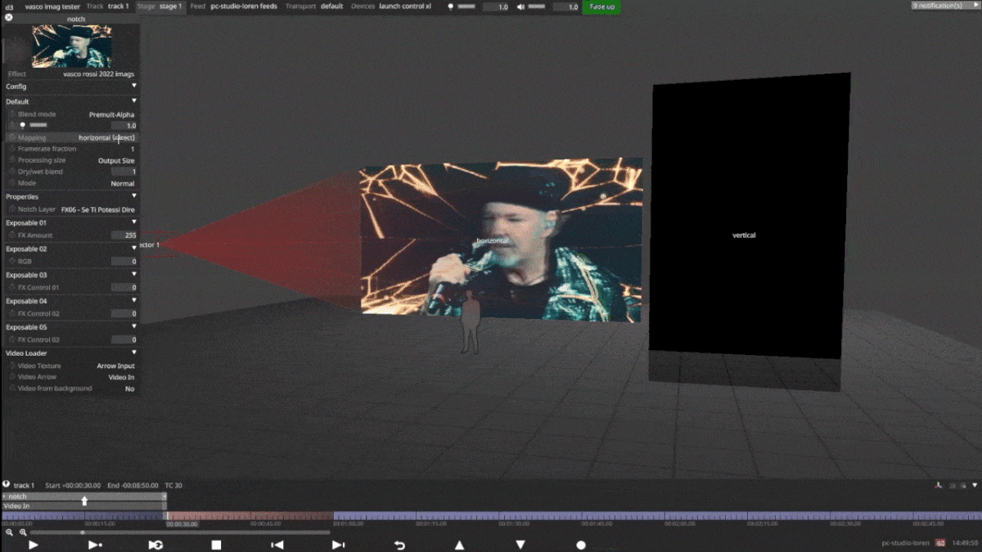Screen dimensions: 982x552
Task: Click the notch effect preview thumbnail
Action: pos(72,46)
